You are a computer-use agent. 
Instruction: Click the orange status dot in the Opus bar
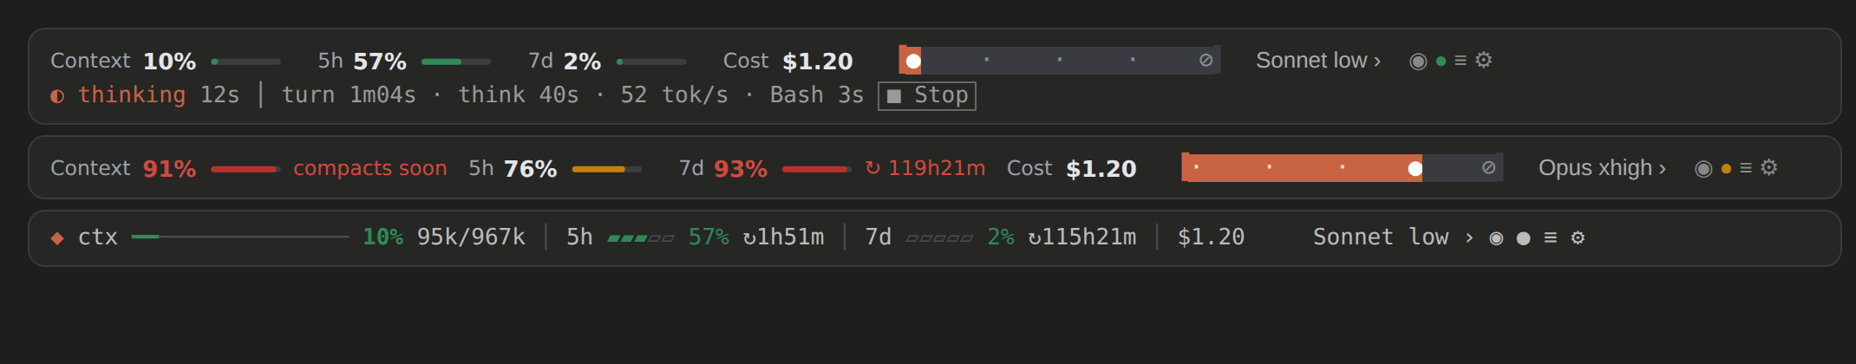(x=1726, y=169)
